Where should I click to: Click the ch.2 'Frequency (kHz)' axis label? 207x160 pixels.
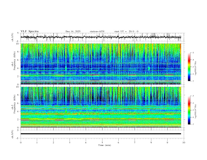coord(14,104)
